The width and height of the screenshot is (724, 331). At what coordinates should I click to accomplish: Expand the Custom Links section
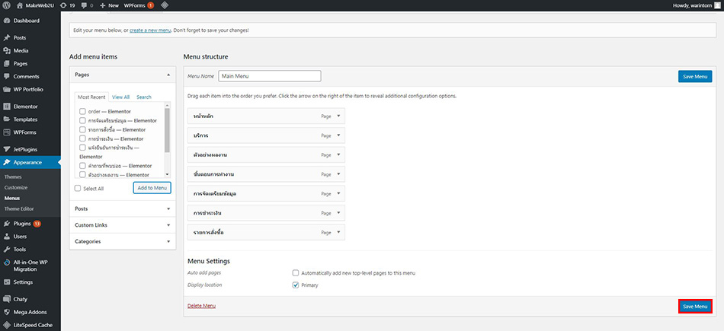point(122,225)
